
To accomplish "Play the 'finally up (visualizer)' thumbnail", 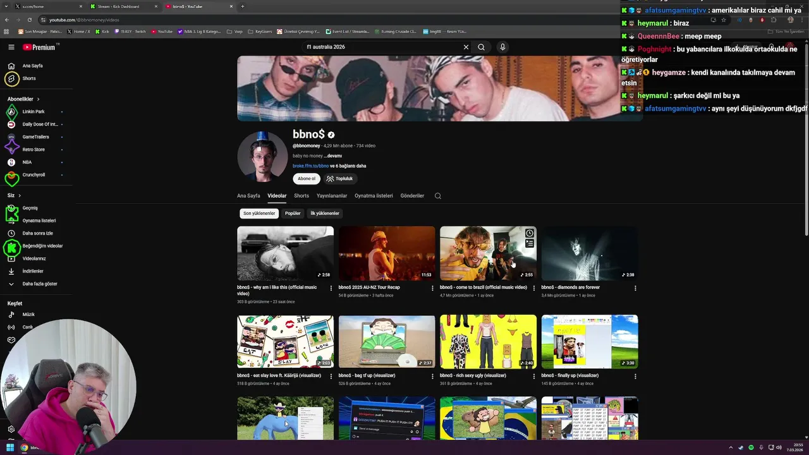I will [x=590, y=342].
